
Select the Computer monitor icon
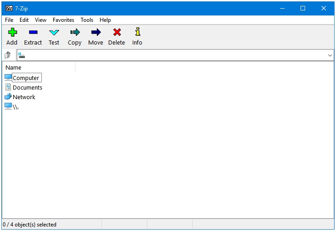point(8,78)
